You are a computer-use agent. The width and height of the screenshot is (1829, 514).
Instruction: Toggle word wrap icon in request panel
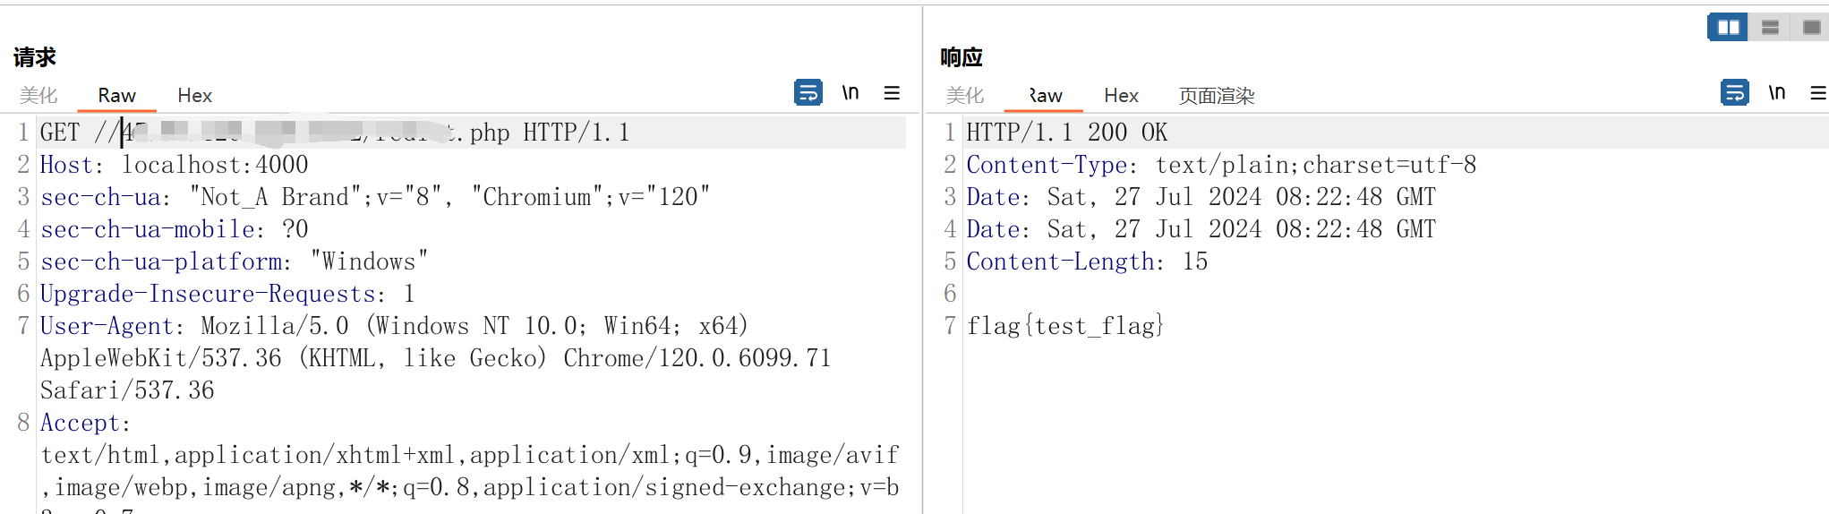[808, 92]
